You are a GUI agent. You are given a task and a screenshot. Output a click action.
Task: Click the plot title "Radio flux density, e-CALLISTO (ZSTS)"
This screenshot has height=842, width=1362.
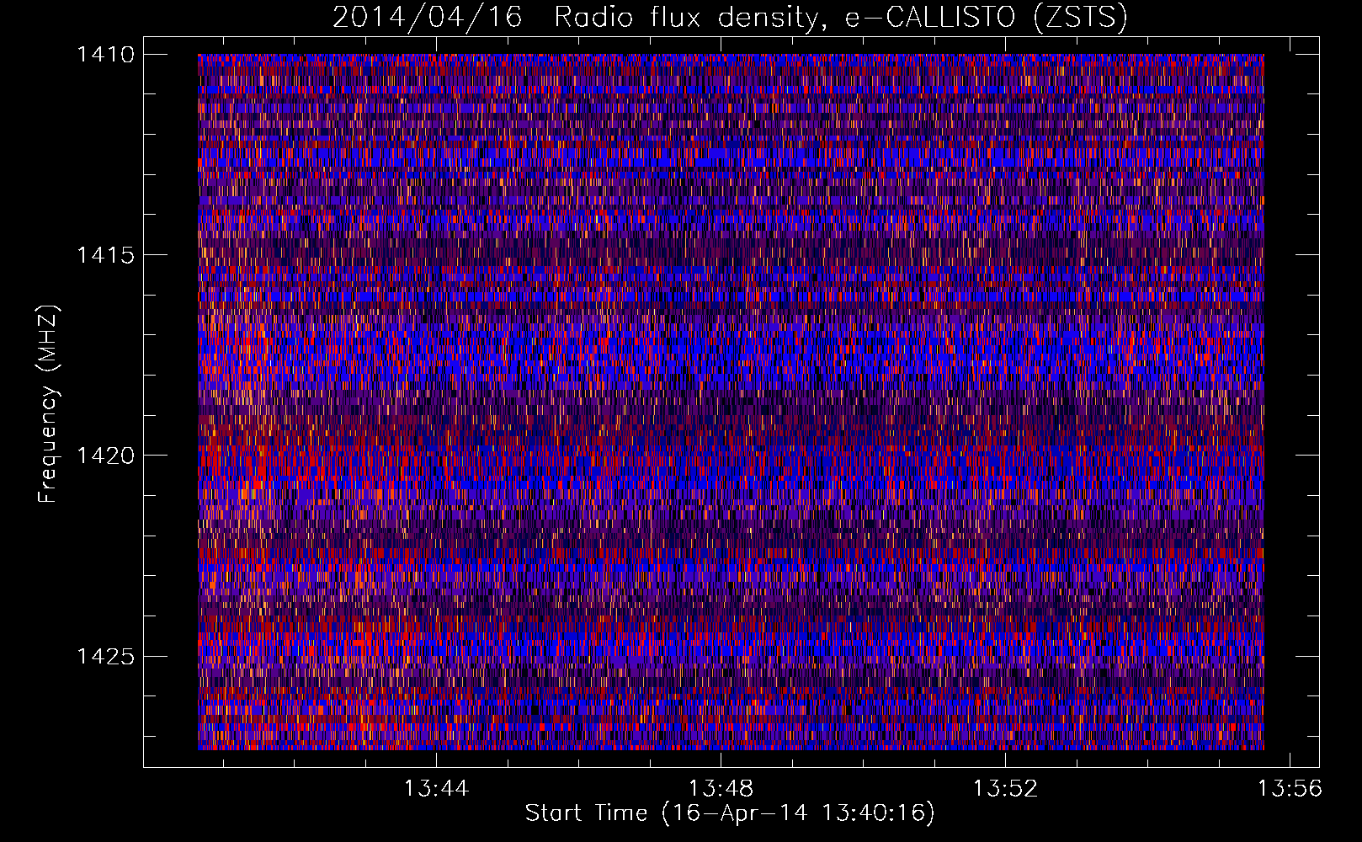click(x=840, y=17)
